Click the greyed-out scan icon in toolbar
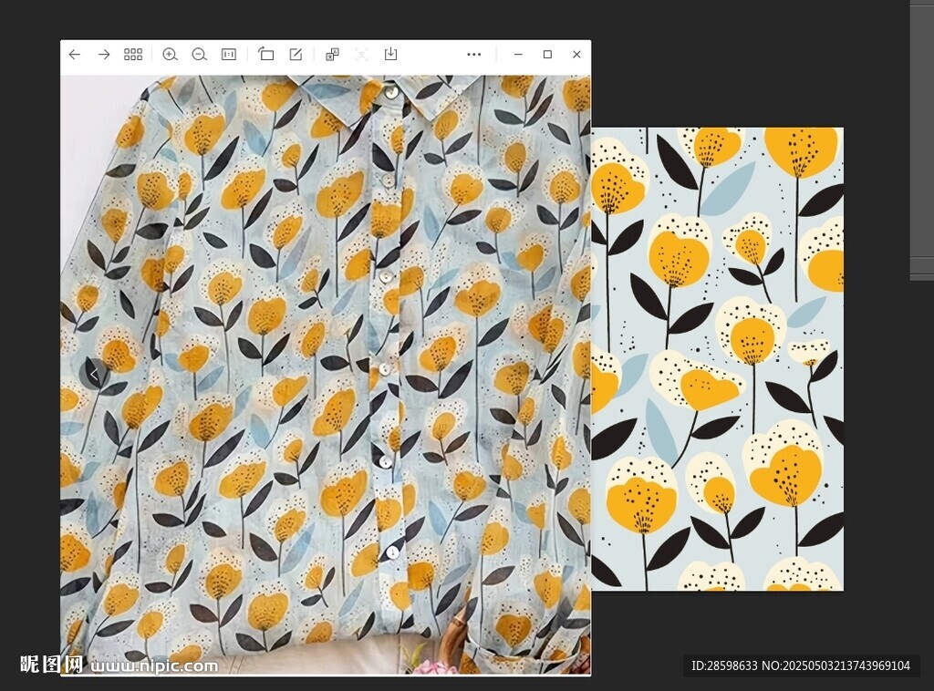This screenshot has width=934, height=691. [x=361, y=55]
